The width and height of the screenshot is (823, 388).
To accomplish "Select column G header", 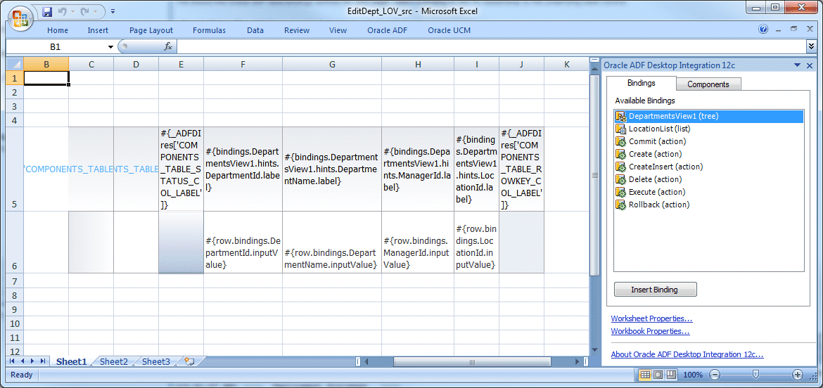I will point(332,65).
